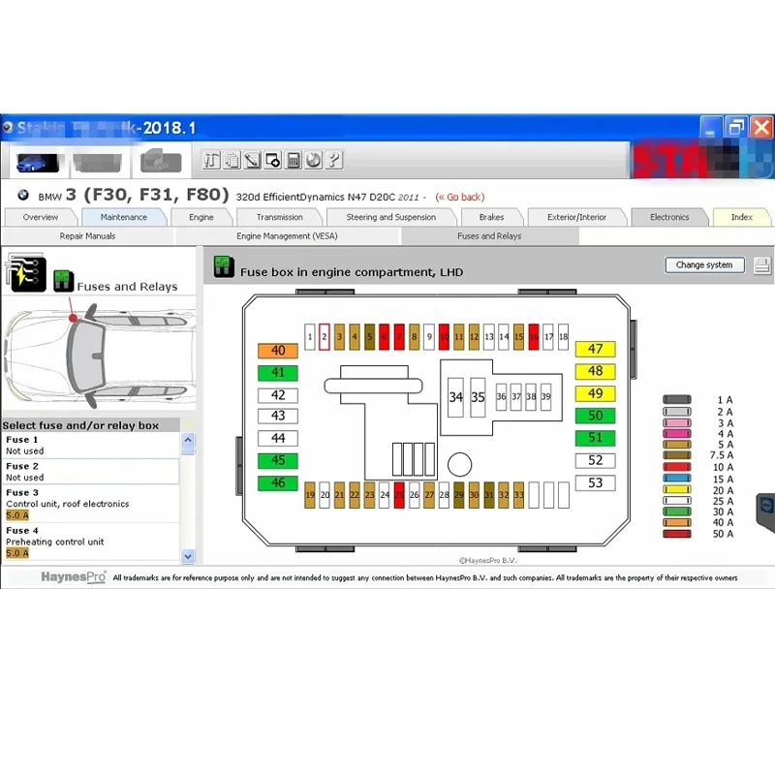Viewport: 775px width, 775px height.
Task: Click the green fuse icon beside Fuses and Relays
Action: (x=63, y=281)
